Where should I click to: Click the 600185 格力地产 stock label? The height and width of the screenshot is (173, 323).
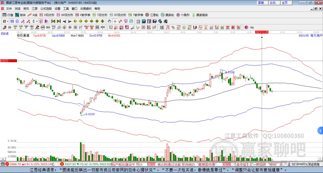310,35
